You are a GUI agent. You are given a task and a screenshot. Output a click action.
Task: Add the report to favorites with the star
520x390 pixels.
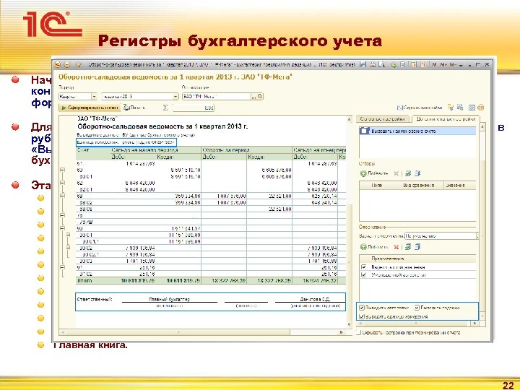[x=78, y=65]
